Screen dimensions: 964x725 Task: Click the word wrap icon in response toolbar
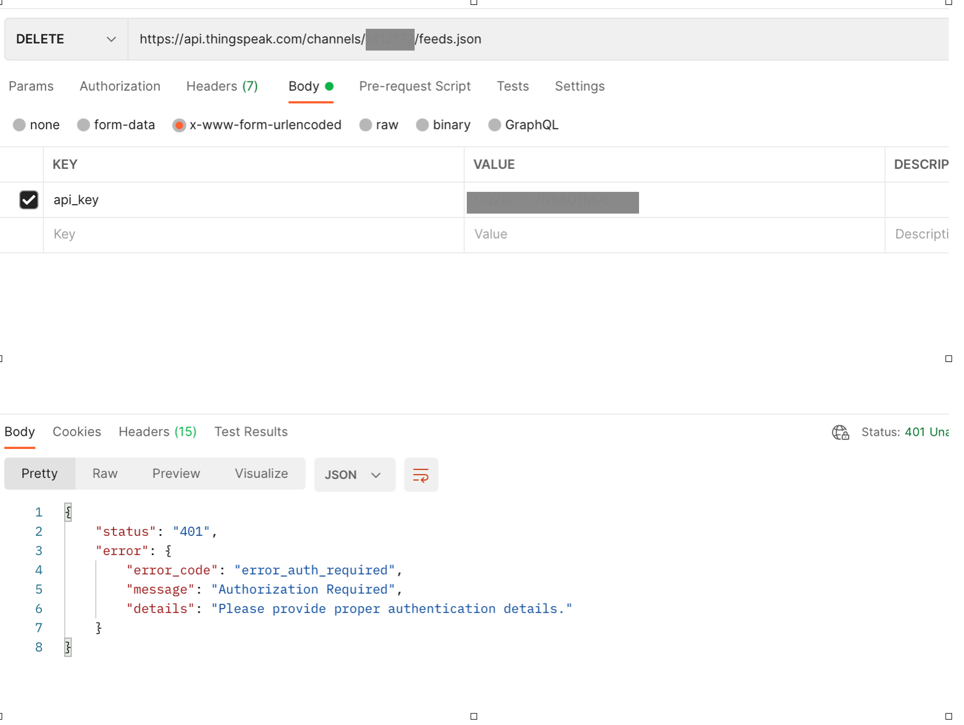(x=421, y=475)
